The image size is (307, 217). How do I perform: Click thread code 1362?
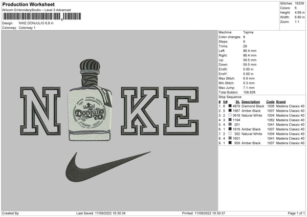271,120
